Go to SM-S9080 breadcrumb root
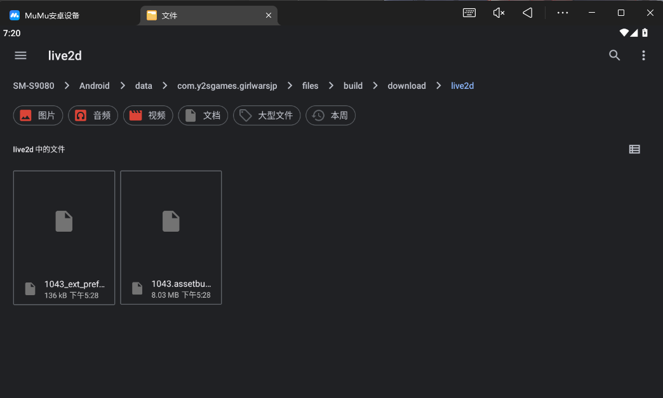The width and height of the screenshot is (663, 398). (34, 86)
